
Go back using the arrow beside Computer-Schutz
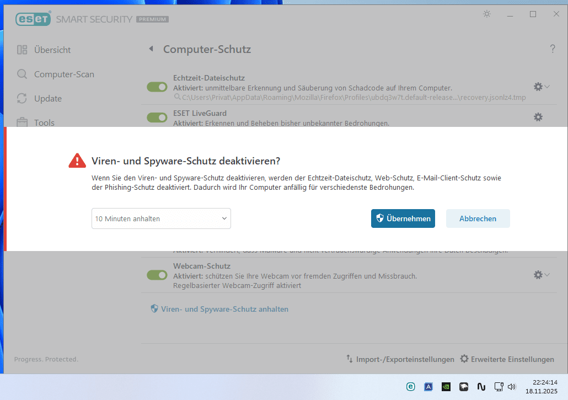(x=151, y=49)
